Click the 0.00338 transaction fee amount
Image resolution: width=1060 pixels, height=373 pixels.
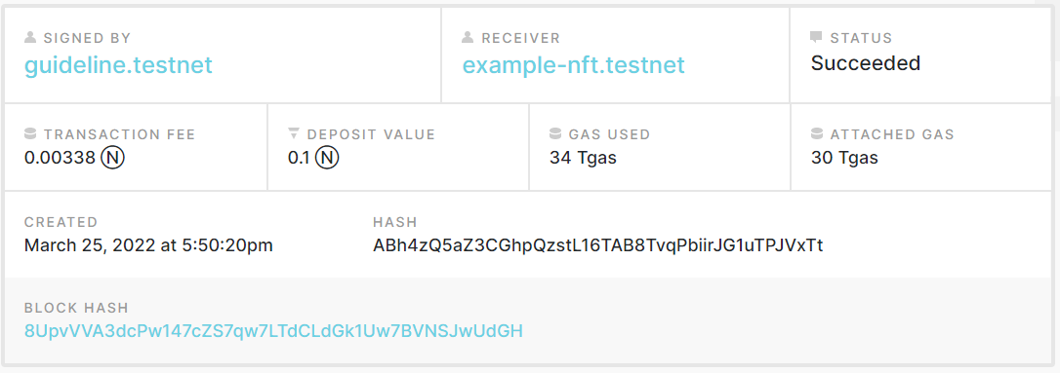(61, 159)
